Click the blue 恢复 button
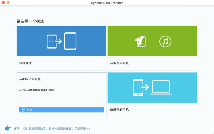The height and width of the screenshot is (134, 214). coord(62,110)
